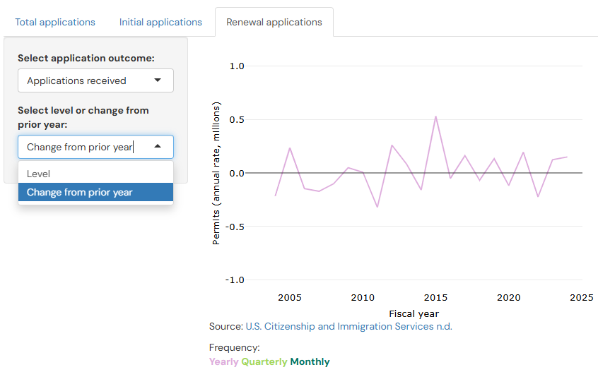Image resolution: width=598 pixels, height=372 pixels.
Task: Toggle the Quarterly frequency legend entry
Action: click(264, 361)
